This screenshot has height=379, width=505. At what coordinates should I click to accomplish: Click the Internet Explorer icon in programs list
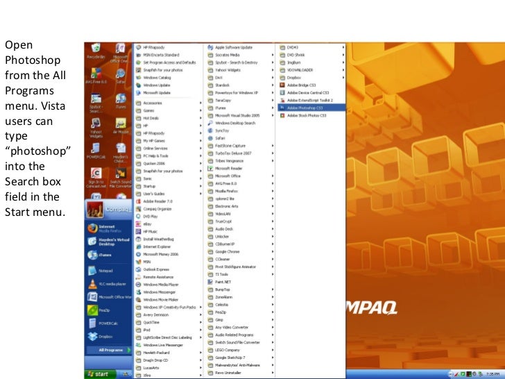139,246
